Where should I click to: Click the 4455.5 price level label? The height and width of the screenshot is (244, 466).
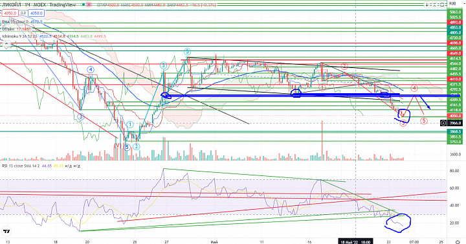click(x=455, y=74)
